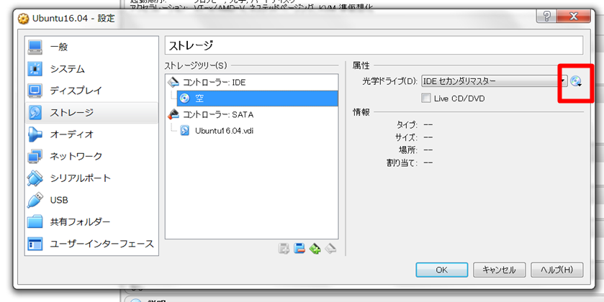Select the ストレージ settings category
Image resolution: width=604 pixels, height=302 pixels.
(x=91, y=113)
